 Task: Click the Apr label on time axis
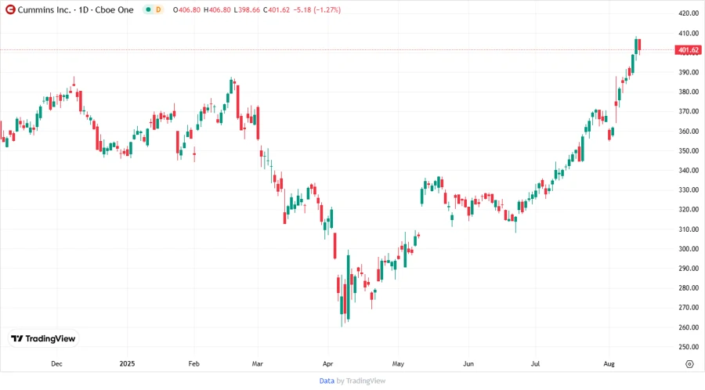tap(327, 364)
